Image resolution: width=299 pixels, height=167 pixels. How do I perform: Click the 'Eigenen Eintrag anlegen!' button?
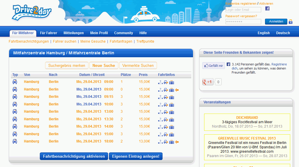(x=136, y=156)
